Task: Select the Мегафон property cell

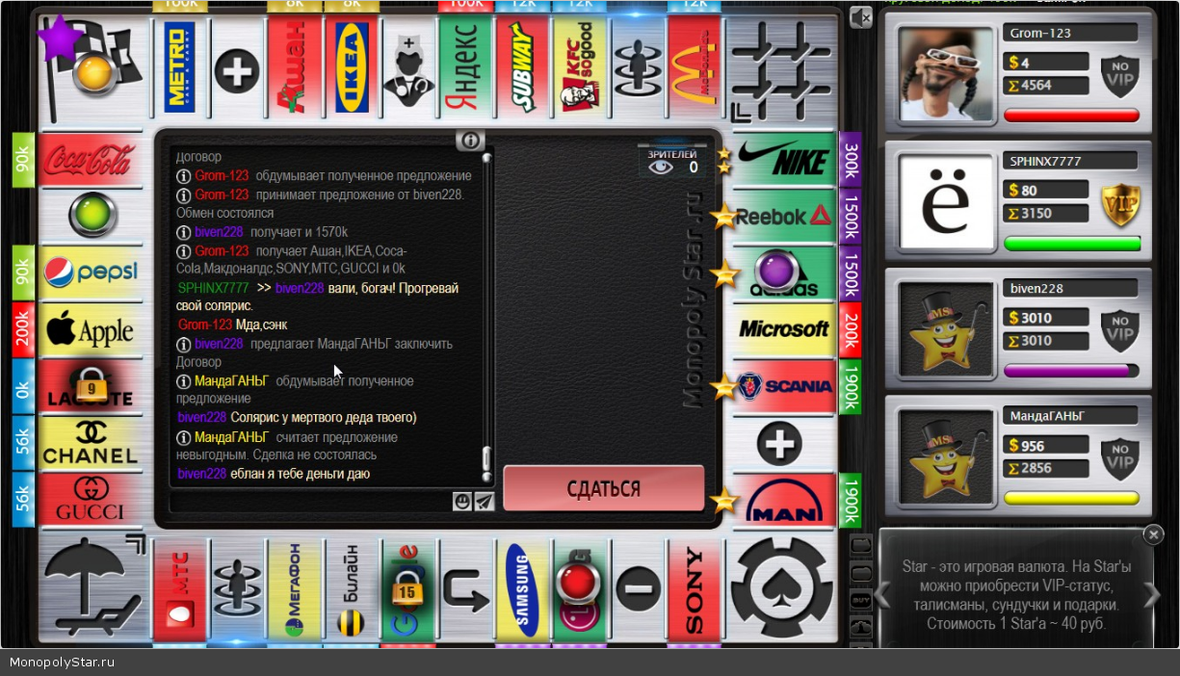Action: tap(294, 590)
